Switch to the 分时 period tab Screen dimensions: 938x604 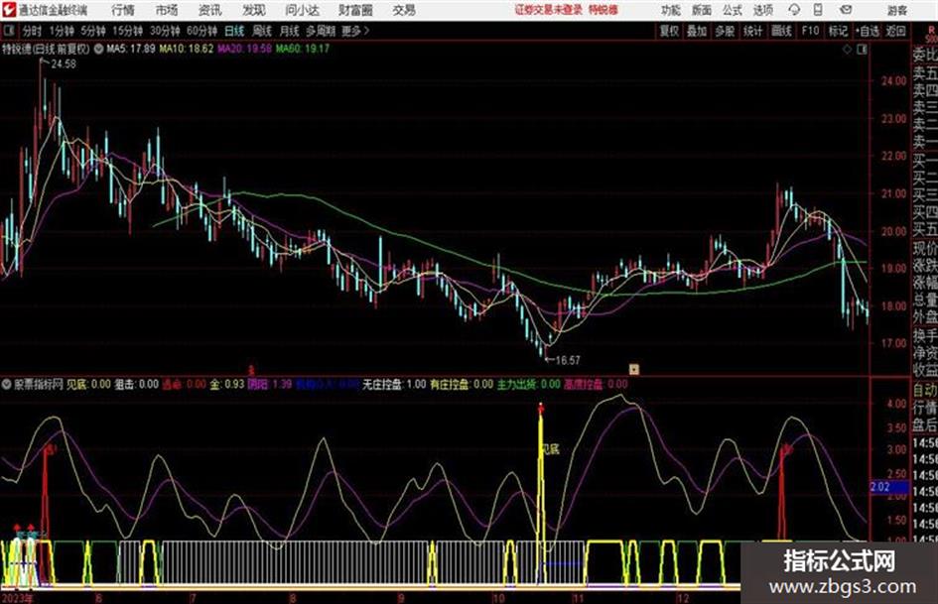[x=32, y=31]
